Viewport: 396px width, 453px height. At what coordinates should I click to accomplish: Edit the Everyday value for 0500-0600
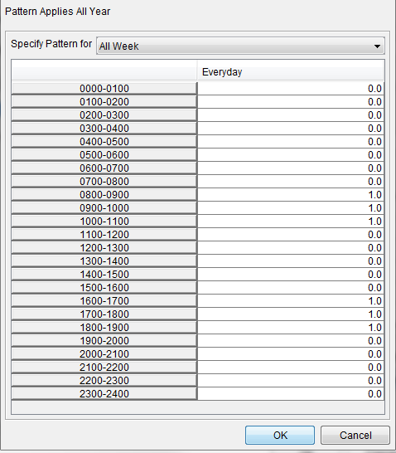(291, 155)
